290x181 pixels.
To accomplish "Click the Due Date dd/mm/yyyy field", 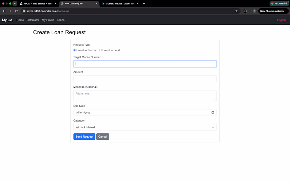I will tap(145, 112).
